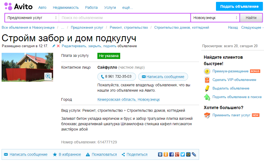Click the 'Найти' search button

[x=251, y=18]
